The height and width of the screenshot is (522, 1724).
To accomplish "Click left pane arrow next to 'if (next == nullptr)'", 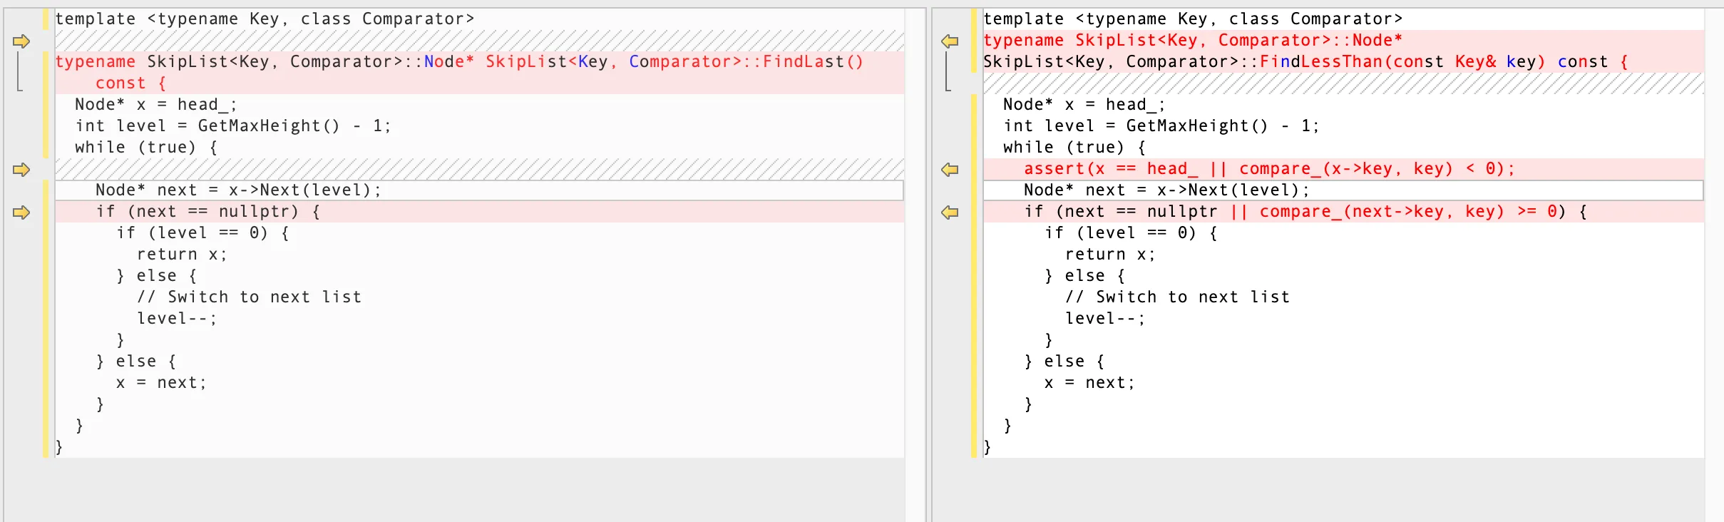I will point(21,213).
